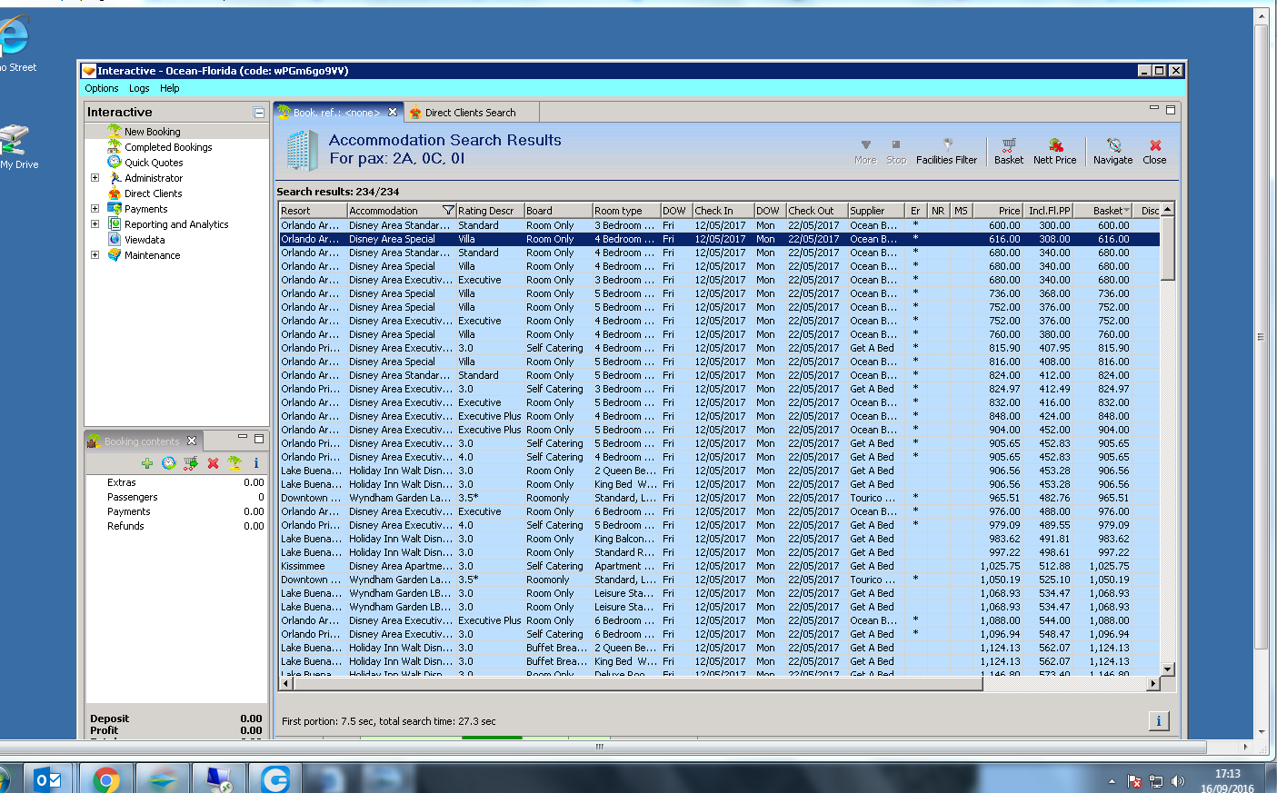Click the volume speaker tray icon
This screenshot has width=1277, height=793.
click(1179, 781)
